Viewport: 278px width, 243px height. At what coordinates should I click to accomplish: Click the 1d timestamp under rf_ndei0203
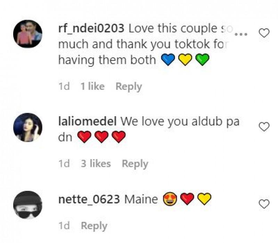(64, 86)
